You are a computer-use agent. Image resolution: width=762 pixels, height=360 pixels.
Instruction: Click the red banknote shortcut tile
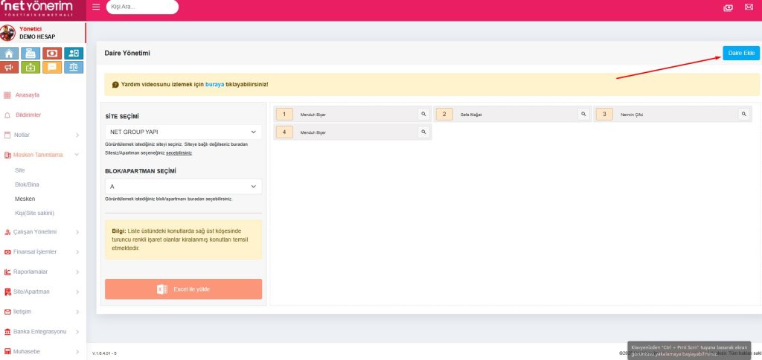[x=51, y=53]
